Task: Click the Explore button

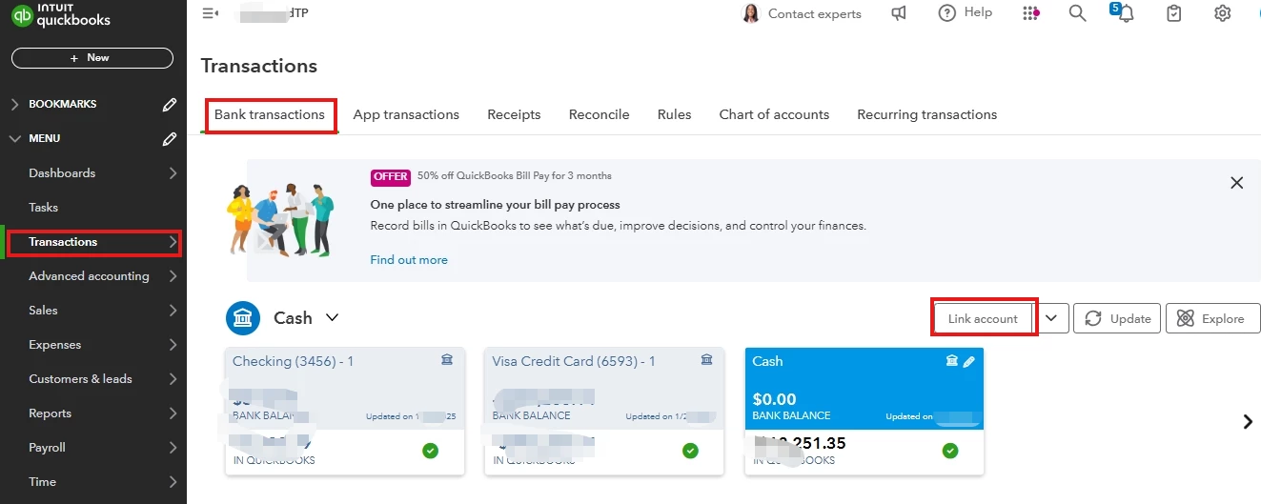Action: pos(1213,318)
